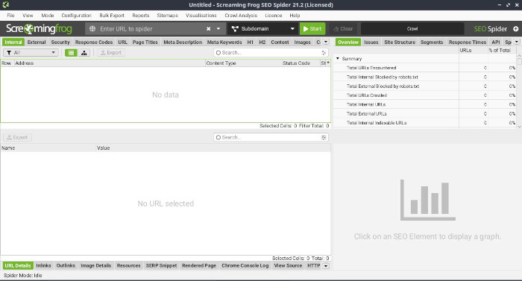Viewport: 522px width, 281px height.
Task: Select the Response Codes tab
Action: pyautogui.click(x=94, y=42)
